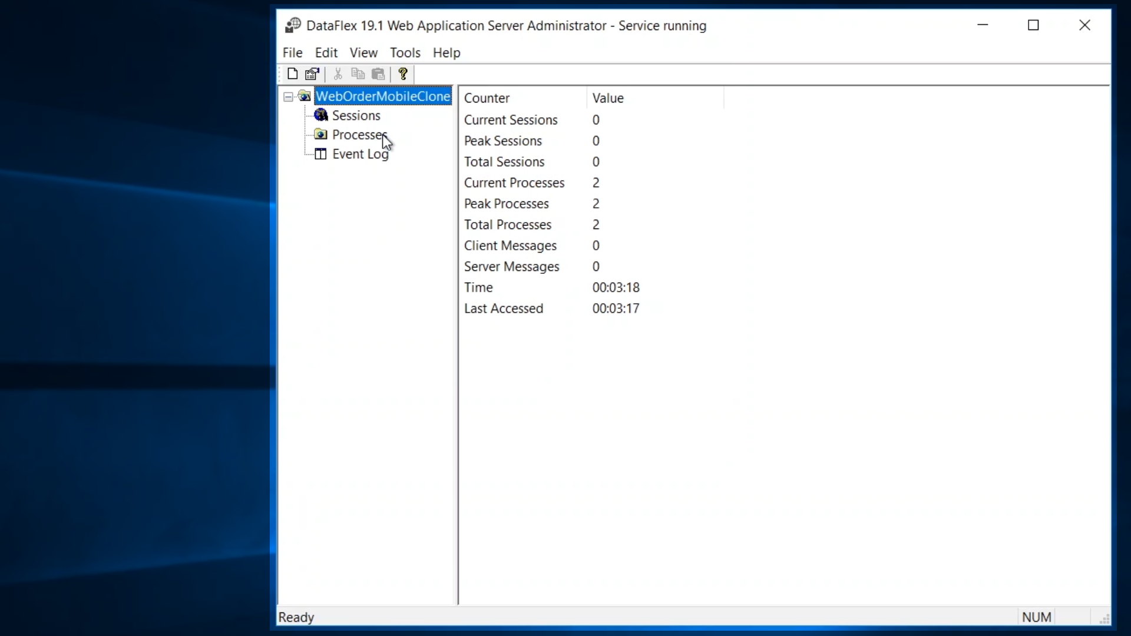The image size is (1131, 636).
Task: Select the WebOrderMobileClone application node
Action: pos(383,97)
